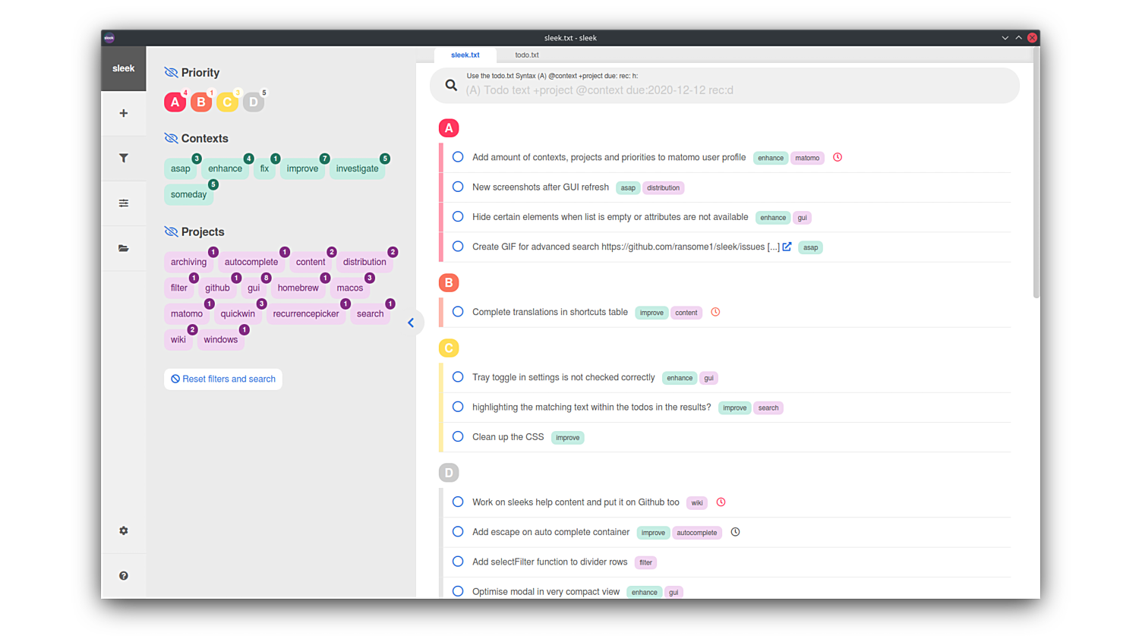
Task: Click the clock icon on Complete translations todo
Action: click(x=715, y=312)
